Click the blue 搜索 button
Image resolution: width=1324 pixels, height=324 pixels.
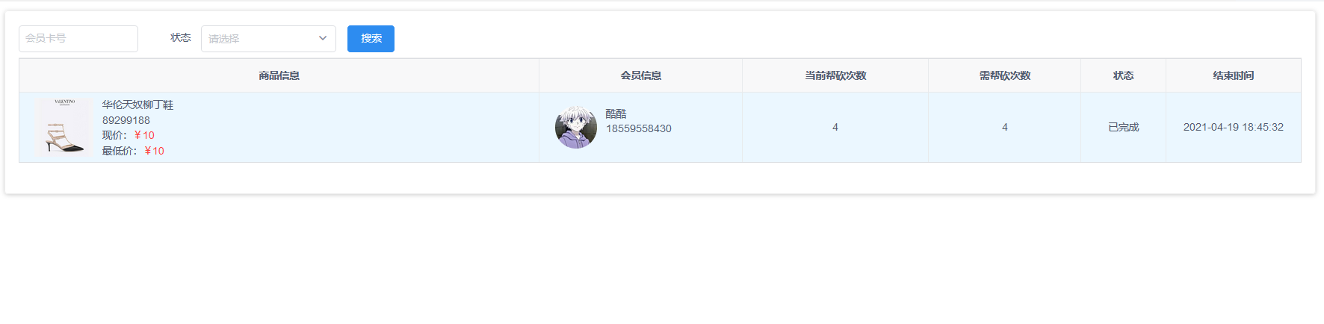[x=371, y=39]
